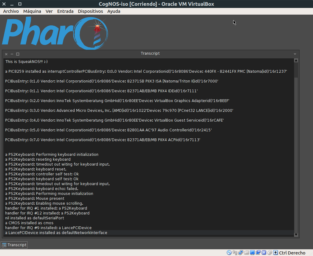The width and height of the screenshot is (313, 256).
Task: Click the 'reseting keyboard' line
Action: (x=38, y=159)
